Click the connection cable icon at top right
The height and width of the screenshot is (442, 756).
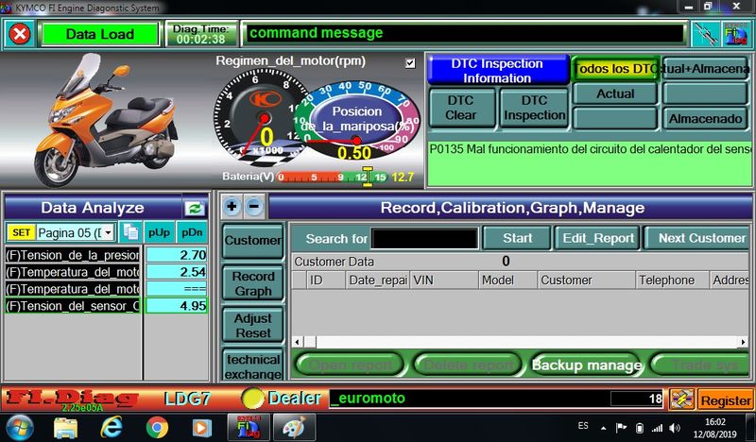705,34
